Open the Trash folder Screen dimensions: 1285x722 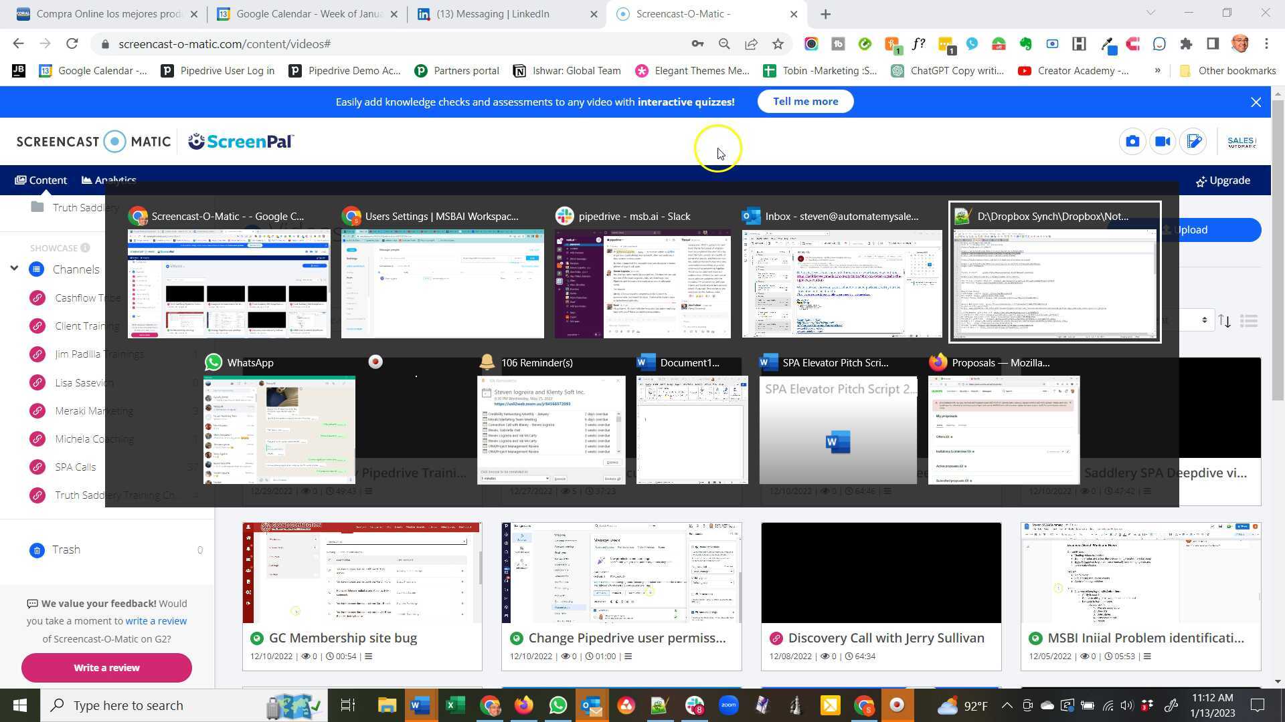point(66,550)
